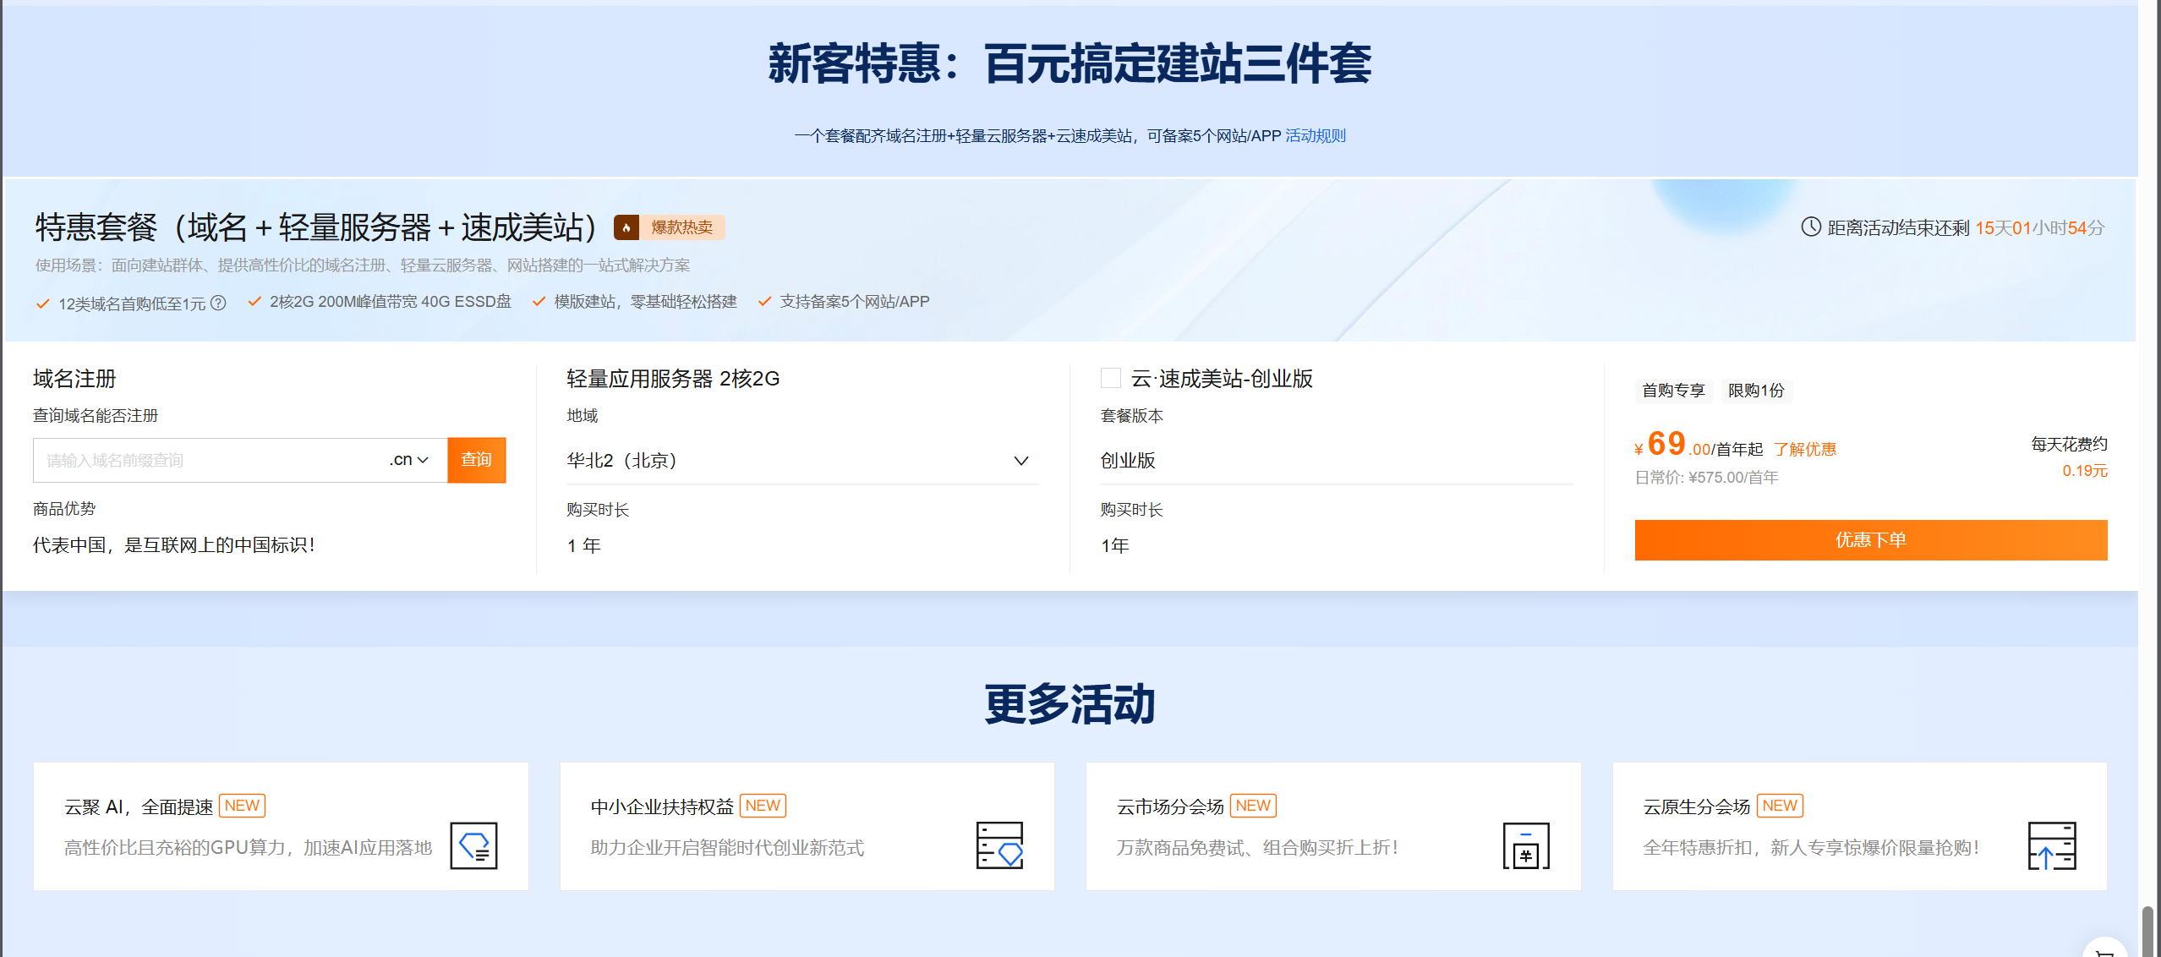Screen dimensions: 2161x957
Task: Click the GPU diamond icon on 云聚AI card
Action: click(473, 846)
